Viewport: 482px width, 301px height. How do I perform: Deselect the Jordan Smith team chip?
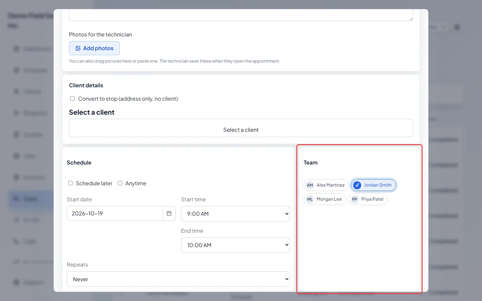[374, 185]
